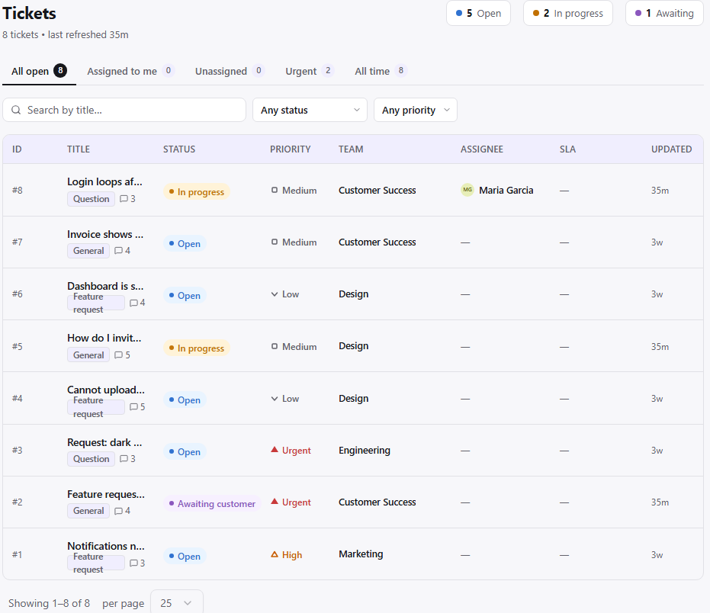Click comment icon on ticket #7
The height and width of the screenshot is (613, 710).
tap(119, 250)
